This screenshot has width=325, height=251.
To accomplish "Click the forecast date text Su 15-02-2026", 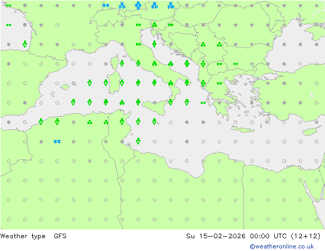I will tap(216, 236).
